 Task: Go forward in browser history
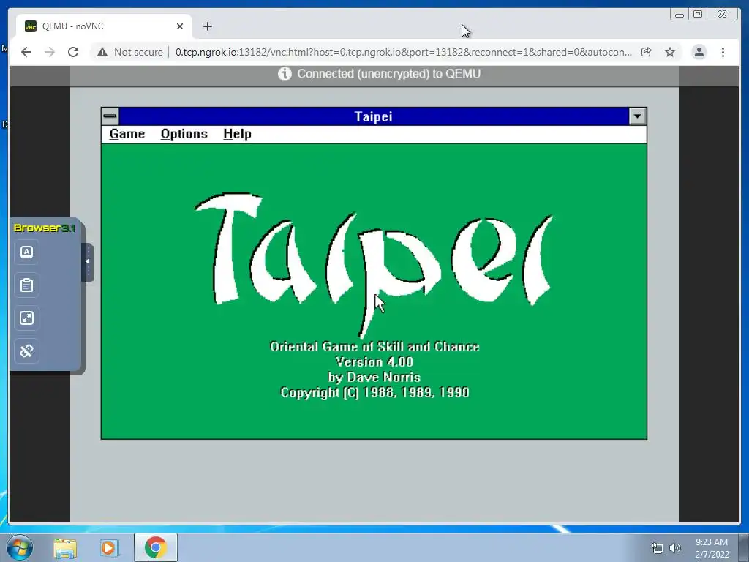coord(50,52)
